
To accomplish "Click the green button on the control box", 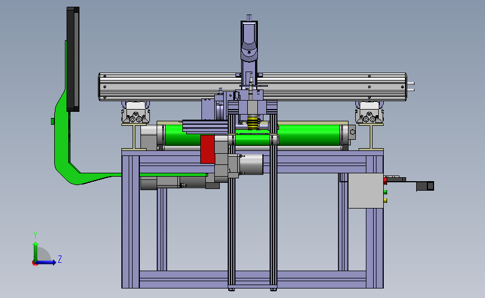I will coord(385,192).
